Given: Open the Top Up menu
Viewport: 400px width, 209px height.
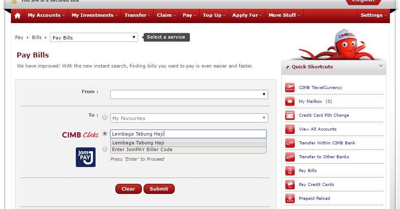Looking at the screenshot, I should tap(214, 15).
